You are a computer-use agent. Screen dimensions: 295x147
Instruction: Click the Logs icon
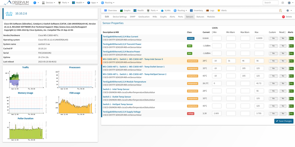coord(207,11)
